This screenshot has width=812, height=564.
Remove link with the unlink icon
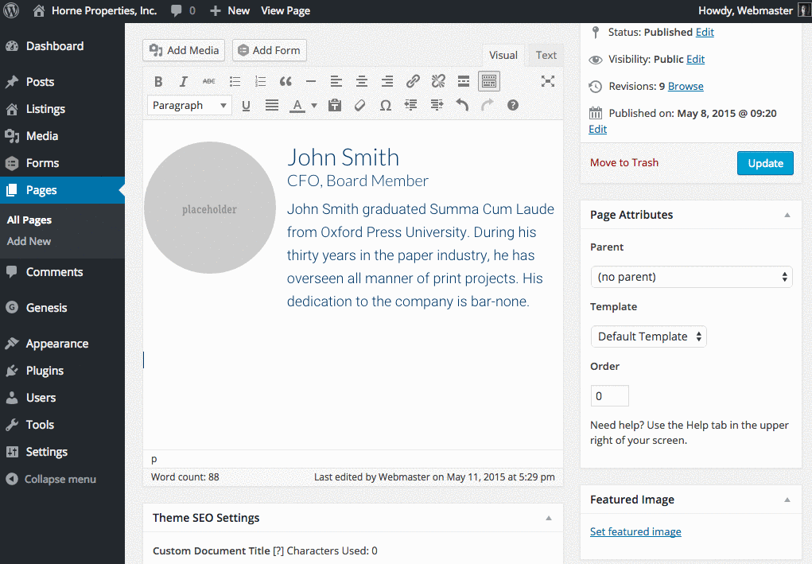pos(438,81)
